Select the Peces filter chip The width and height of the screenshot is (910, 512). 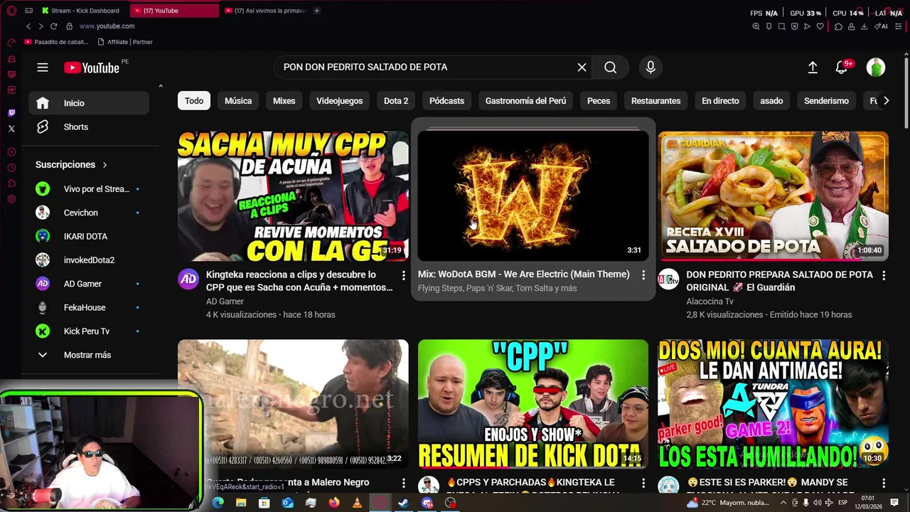(599, 101)
